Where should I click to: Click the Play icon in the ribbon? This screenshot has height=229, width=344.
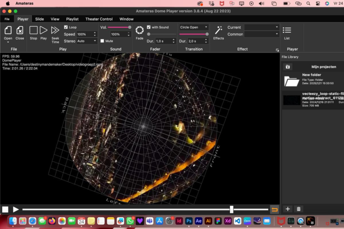[x=43, y=30]
